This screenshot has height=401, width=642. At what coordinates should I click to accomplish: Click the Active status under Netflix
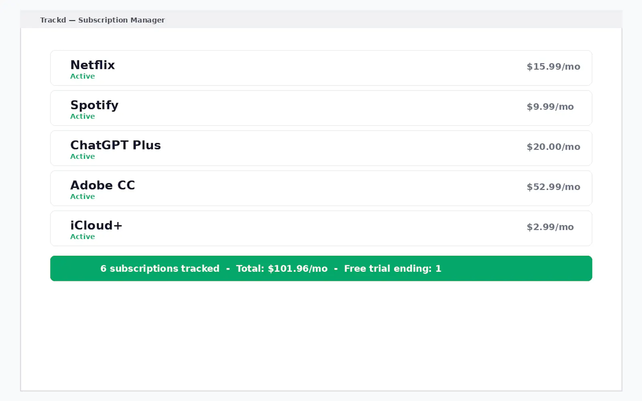click(x=83, y=76)
